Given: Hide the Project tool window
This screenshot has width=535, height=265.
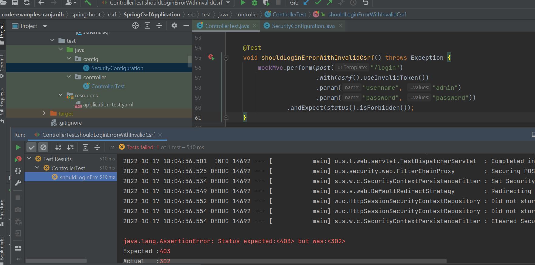Looking at the screenshot, I should [186, 26].
